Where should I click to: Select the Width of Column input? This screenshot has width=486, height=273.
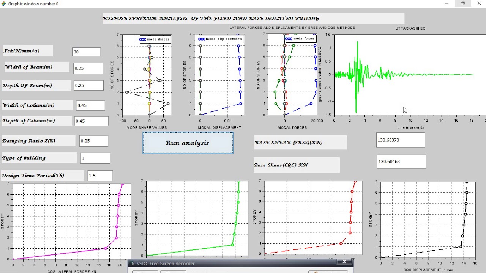pyautogui.click(x=90, y=105)
